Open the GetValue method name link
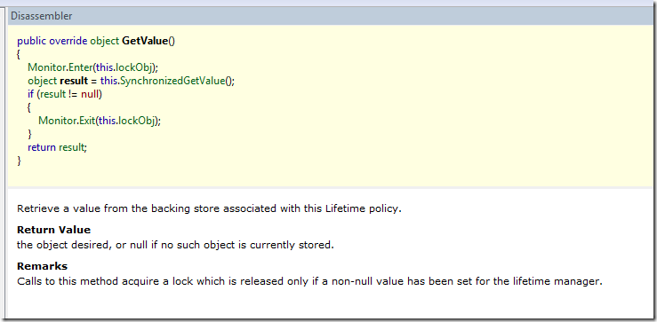The height and width of the screenshot is (322, 657). [145, 41]
